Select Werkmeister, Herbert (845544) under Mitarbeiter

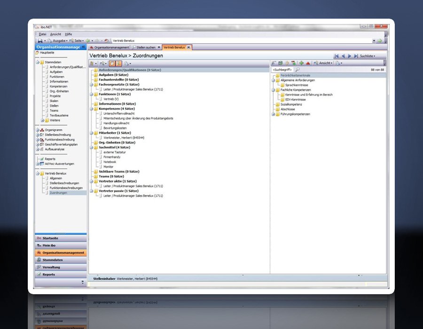[124, 138]
